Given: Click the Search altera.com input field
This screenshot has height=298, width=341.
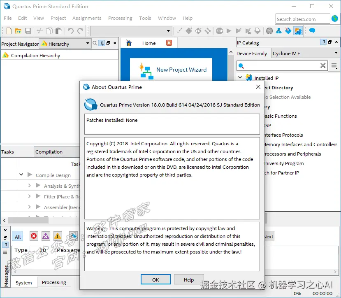Looking at the screenshot, I should pyautogui.click(x=303, y=19).
